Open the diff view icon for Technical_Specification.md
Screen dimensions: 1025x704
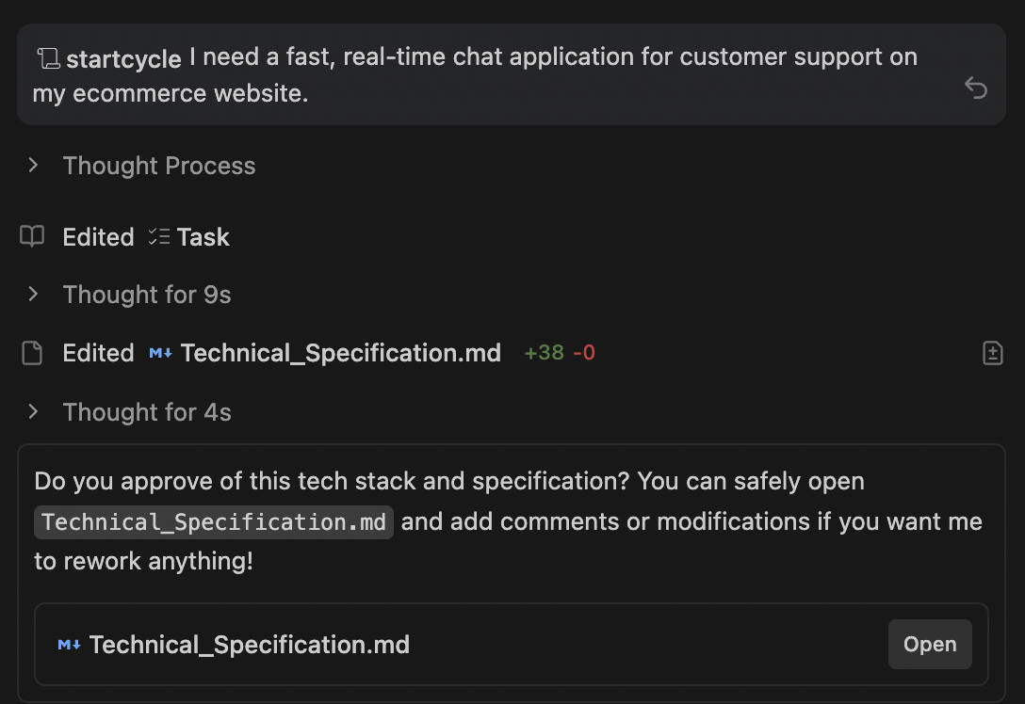[x=992, y=353]
